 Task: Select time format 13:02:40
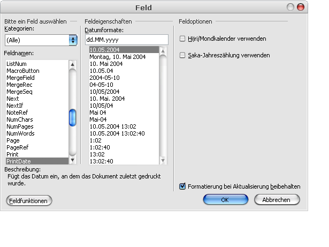(x=124, y=161)
